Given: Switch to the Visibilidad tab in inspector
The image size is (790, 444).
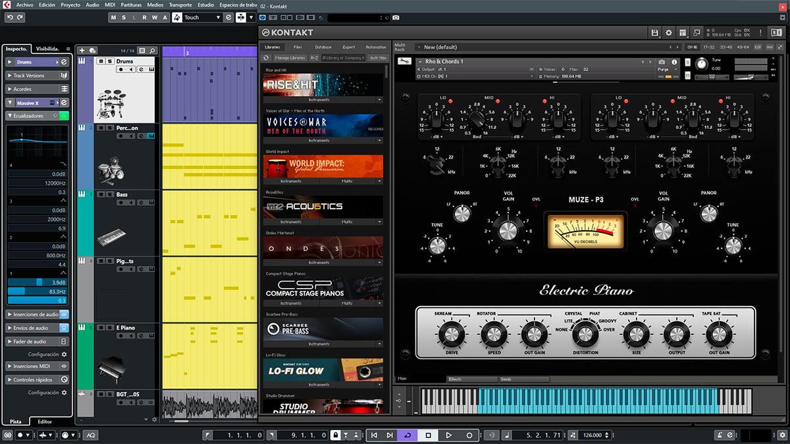Looking at the screenshot, I should (47, 49).
